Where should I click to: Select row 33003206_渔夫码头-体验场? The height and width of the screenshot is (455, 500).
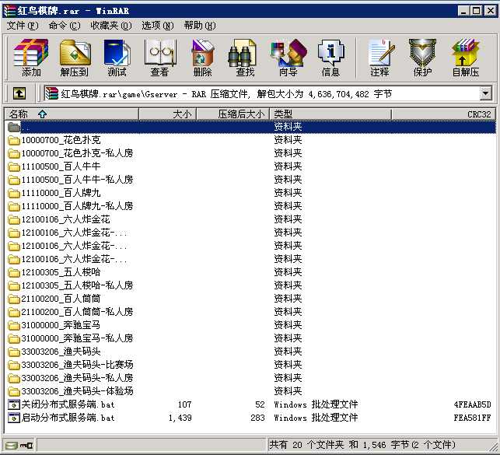(250, 391)
